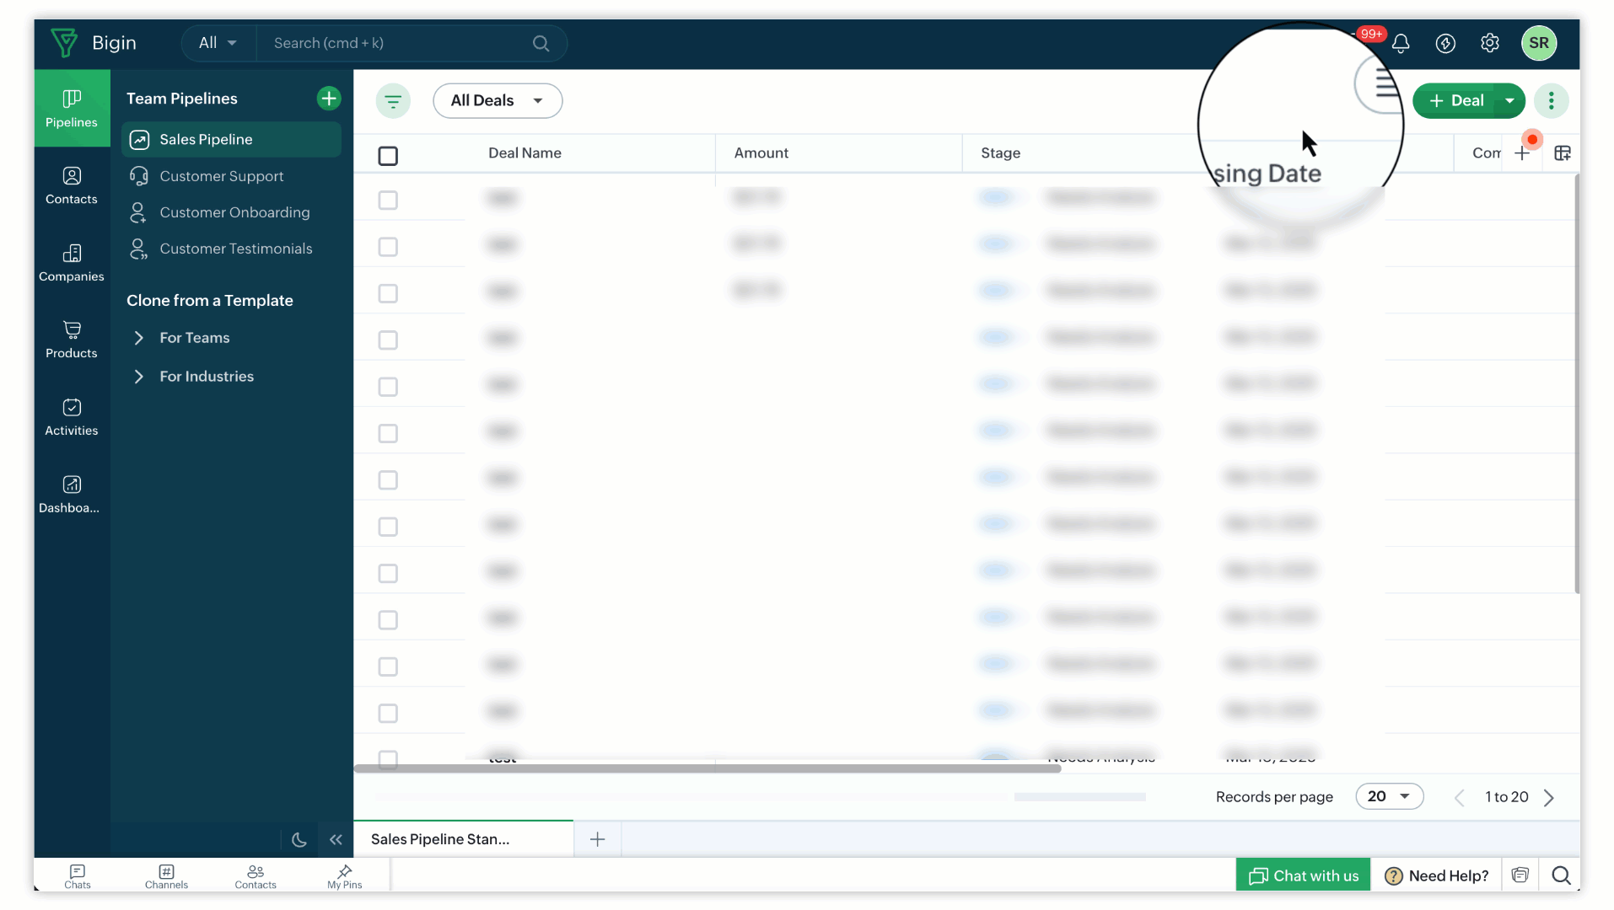Click the search magnifier in top bar
1614x910 pixels.
pos(541,43)
